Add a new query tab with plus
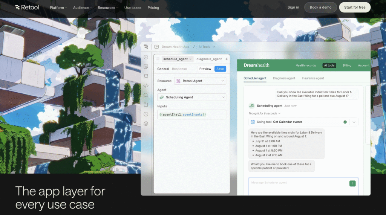 (x=227, y=59)
